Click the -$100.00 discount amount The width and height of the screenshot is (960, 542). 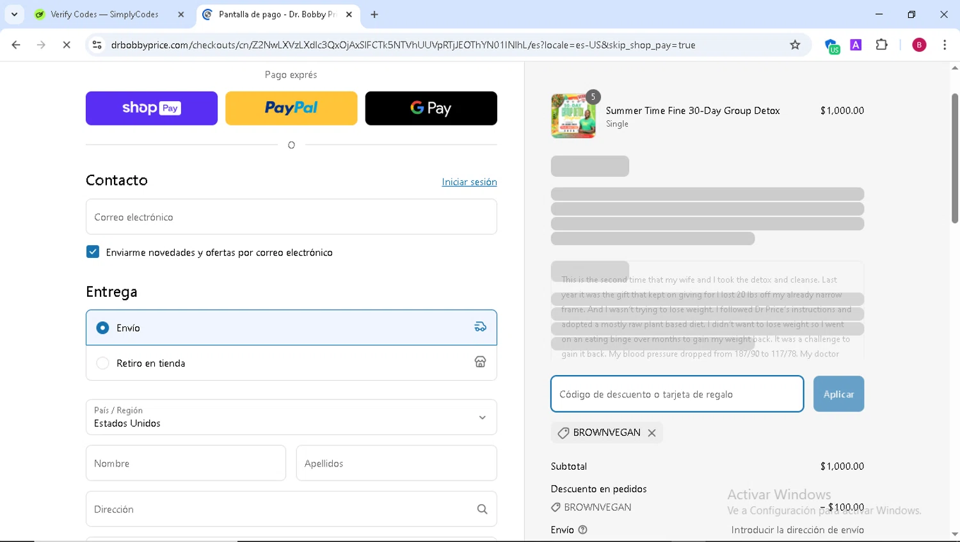pos(842,507)
